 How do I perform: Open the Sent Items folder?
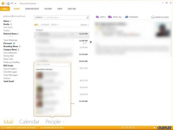point(8,27)
